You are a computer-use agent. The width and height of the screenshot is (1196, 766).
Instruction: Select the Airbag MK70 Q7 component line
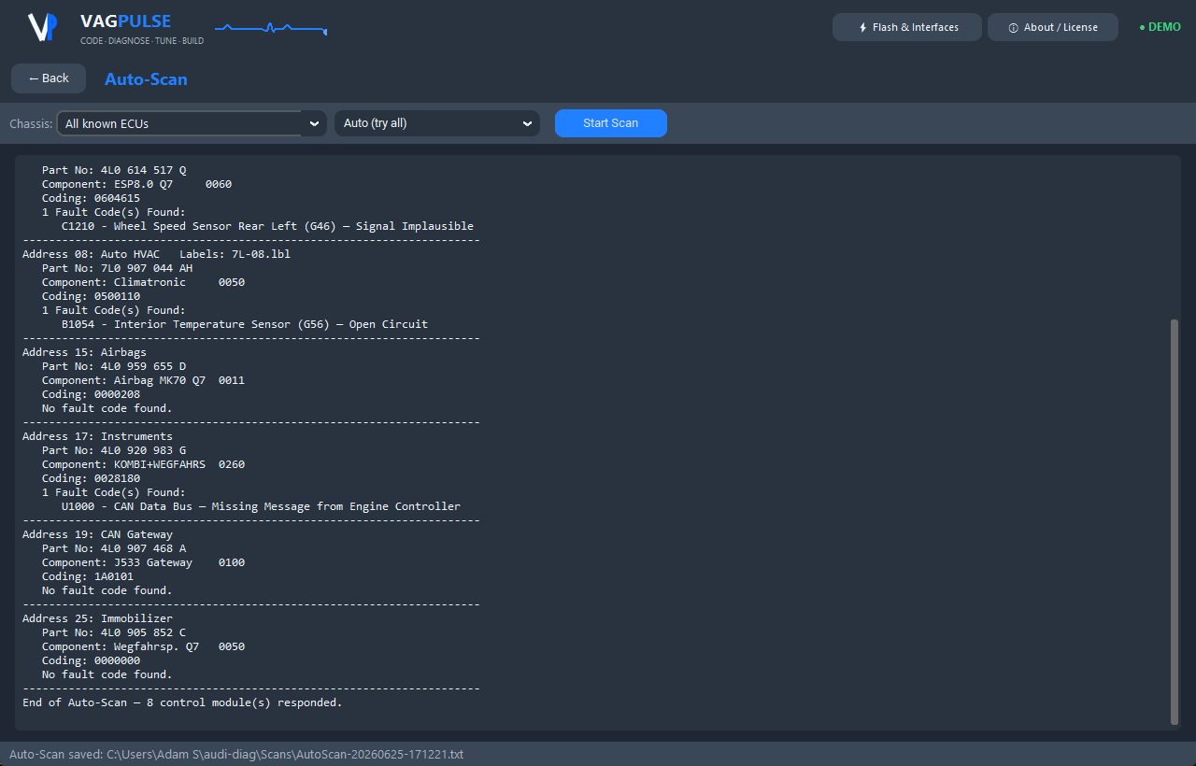143,380
